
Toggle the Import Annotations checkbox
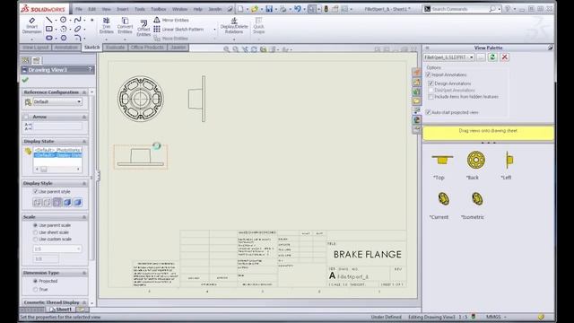click(x=428, y=74)
